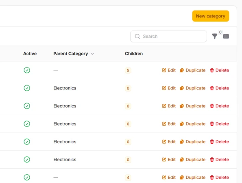Delete the row with 4 children
242x183 pixels.
point(219,177)
